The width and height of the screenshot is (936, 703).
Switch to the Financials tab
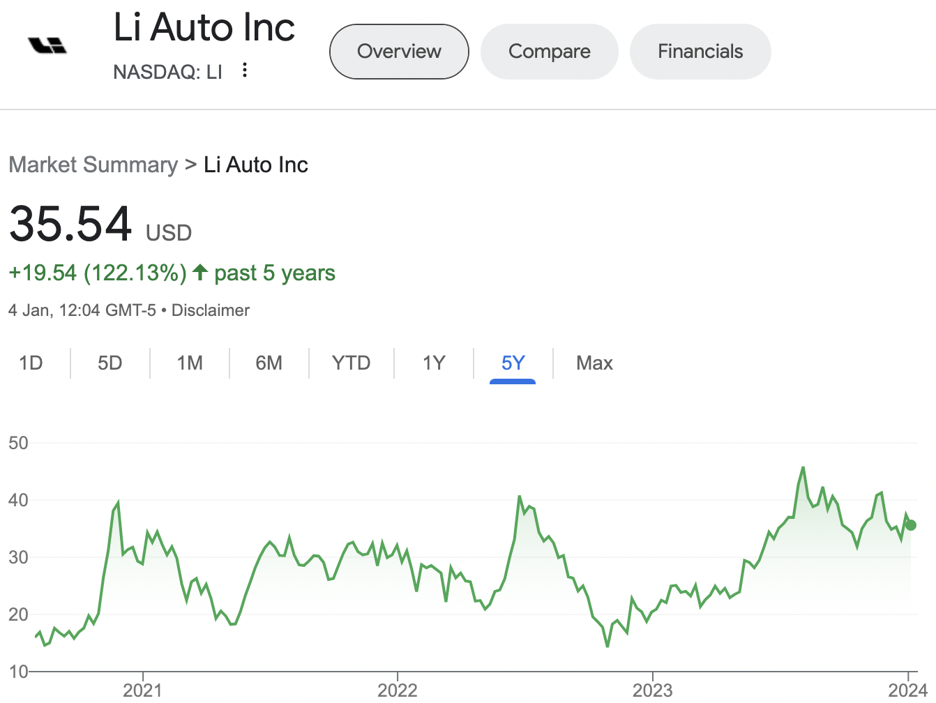700,52
